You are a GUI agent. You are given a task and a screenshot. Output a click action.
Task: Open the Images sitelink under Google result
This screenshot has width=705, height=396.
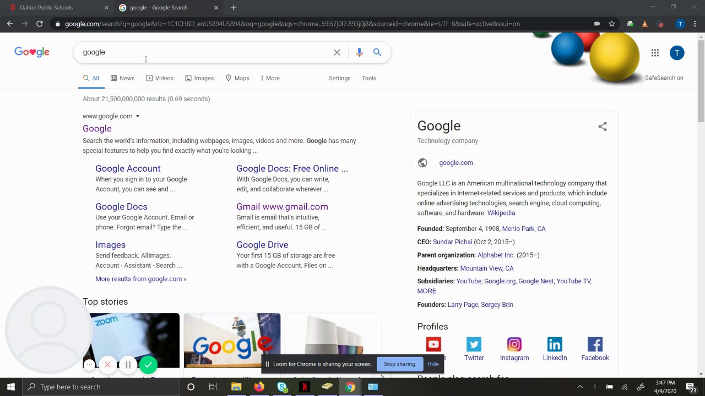click(x=110, y=245)
